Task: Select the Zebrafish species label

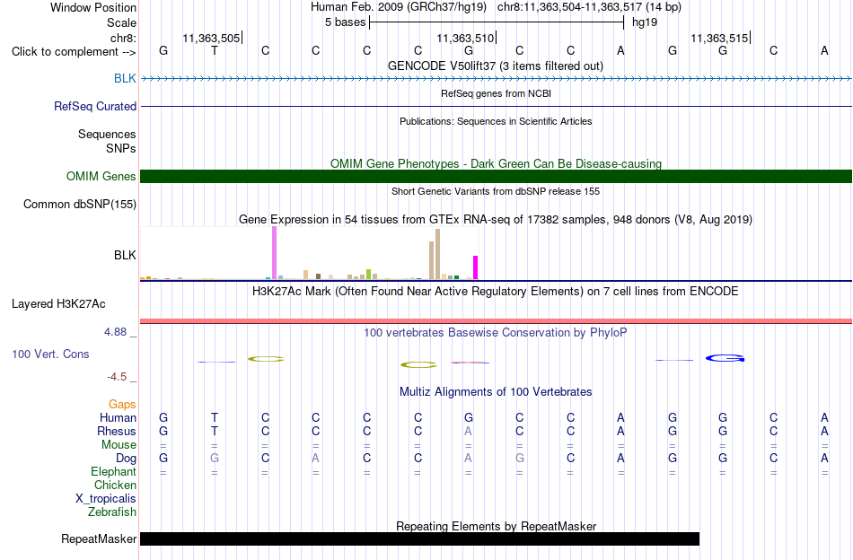Action: [x=112, y=512]
